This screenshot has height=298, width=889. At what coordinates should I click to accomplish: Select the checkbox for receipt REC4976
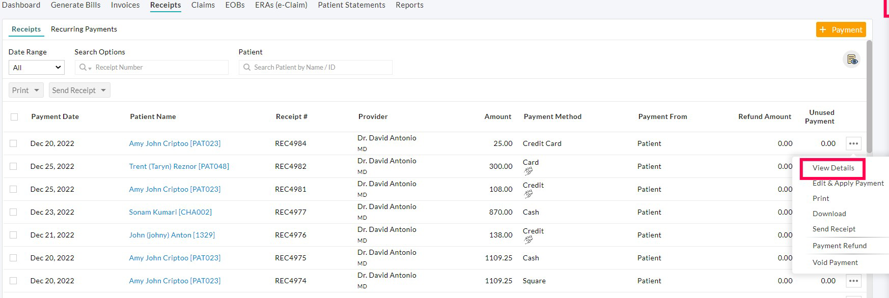click(14, 235)
